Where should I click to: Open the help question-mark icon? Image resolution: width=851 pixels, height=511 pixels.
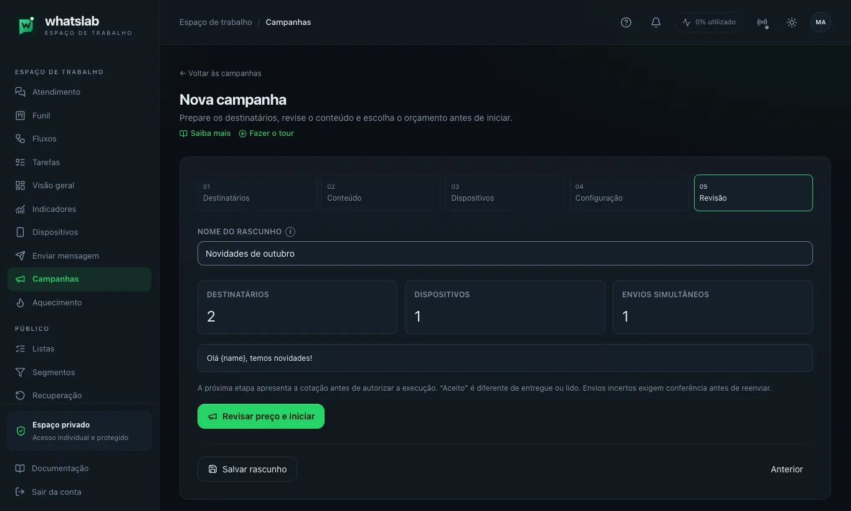[626, 22]
